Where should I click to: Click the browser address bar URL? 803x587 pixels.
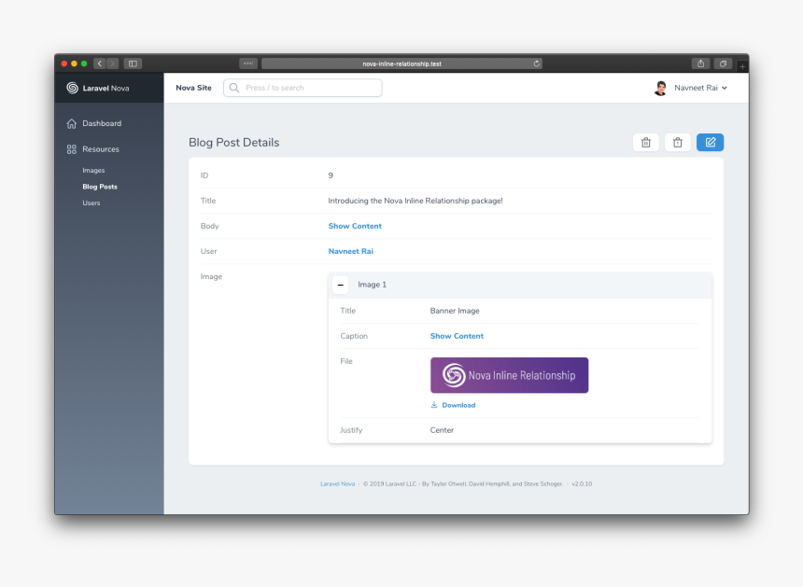(x=401, y=63)
